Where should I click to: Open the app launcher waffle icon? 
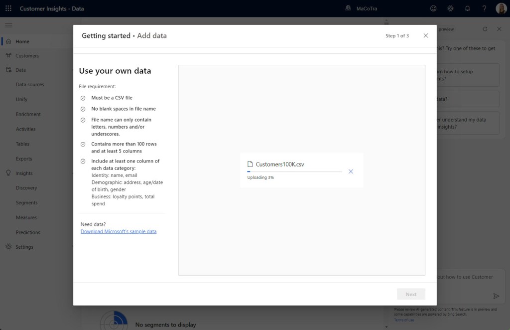pos(8,8)
